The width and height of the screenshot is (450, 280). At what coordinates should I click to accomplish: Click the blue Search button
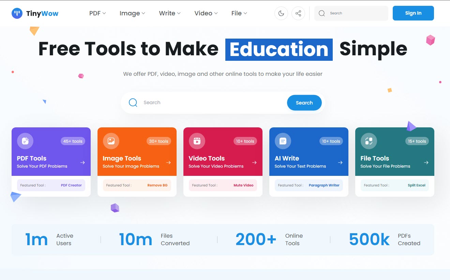(x=304, y=103)
